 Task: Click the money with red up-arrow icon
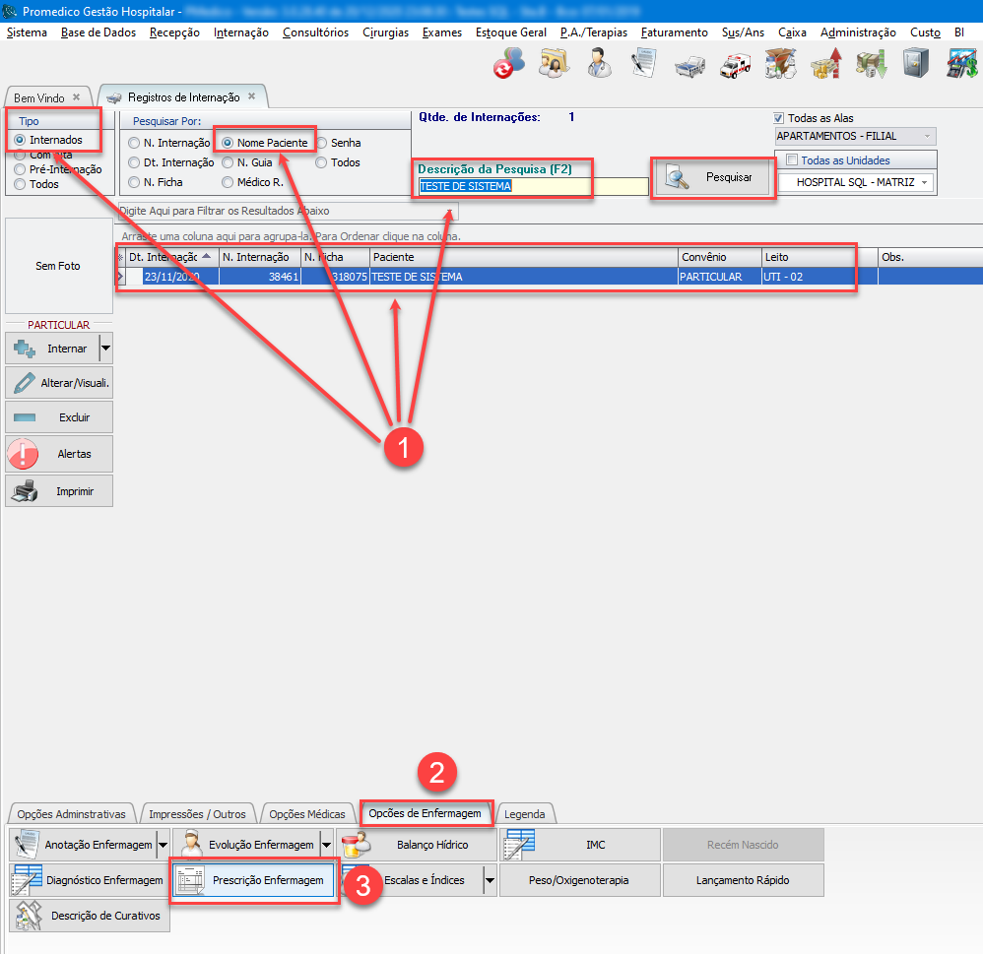(x=825, y=66)
